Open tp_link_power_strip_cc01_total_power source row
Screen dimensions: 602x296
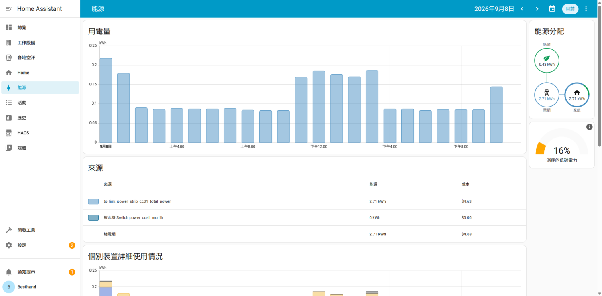[304, 201]
